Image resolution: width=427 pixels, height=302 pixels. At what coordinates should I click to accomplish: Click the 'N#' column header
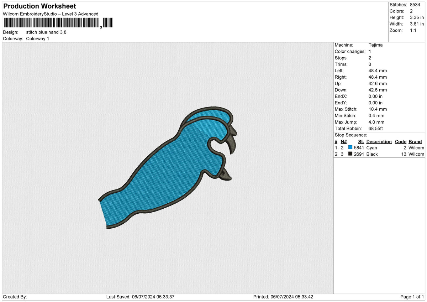(344, 141)
